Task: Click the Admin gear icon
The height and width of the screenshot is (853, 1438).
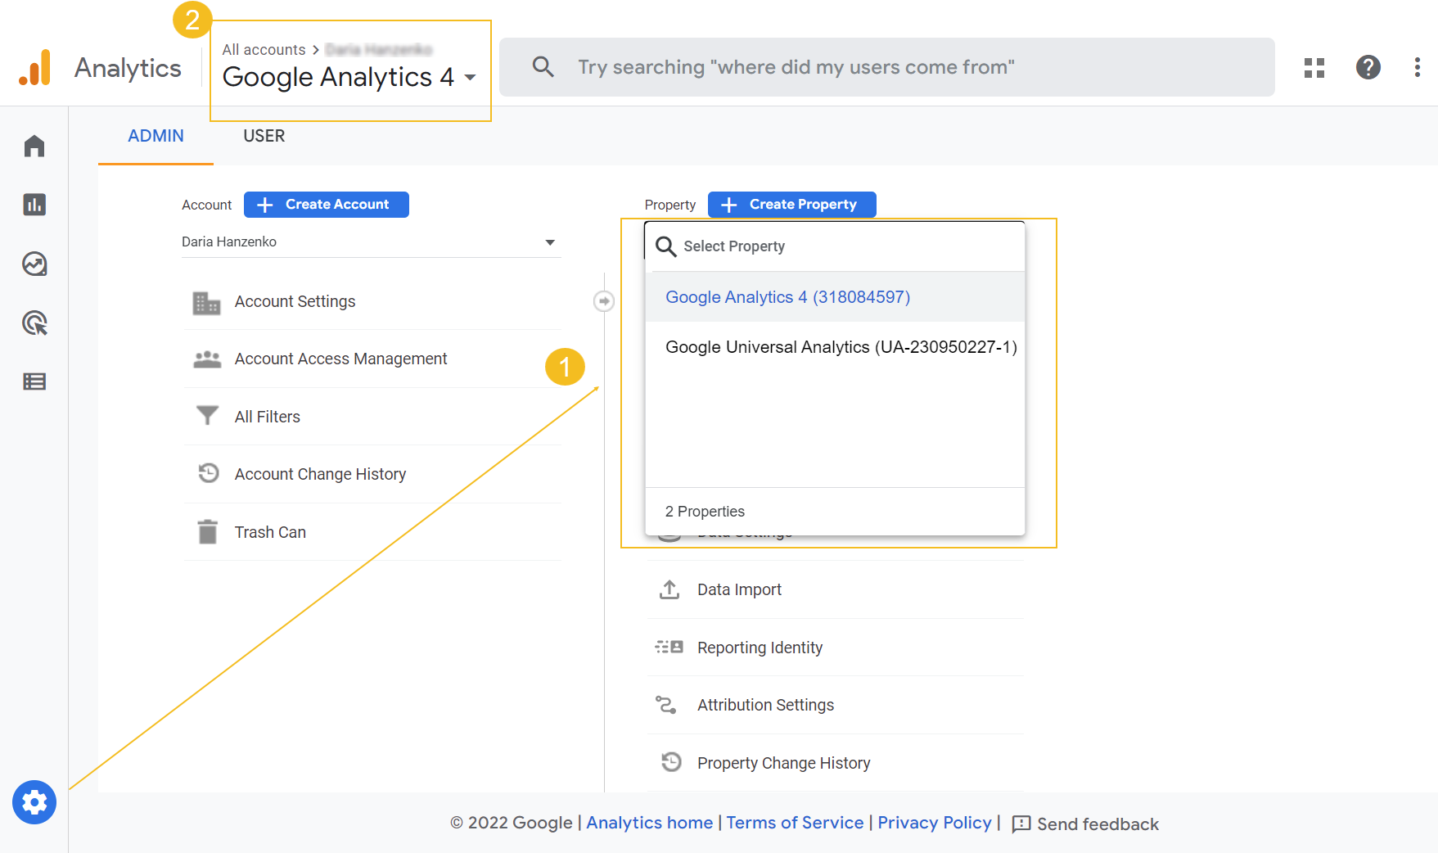Action: 34,802
